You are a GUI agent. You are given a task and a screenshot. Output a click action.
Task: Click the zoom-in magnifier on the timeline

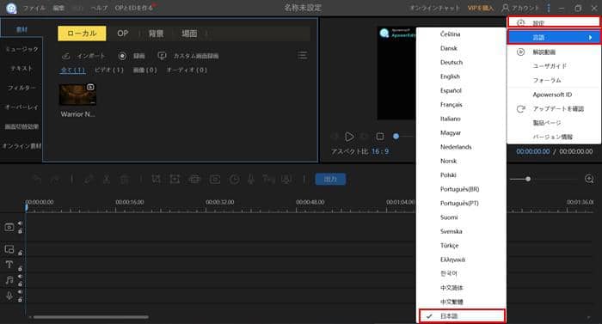(x=589, y=179)
